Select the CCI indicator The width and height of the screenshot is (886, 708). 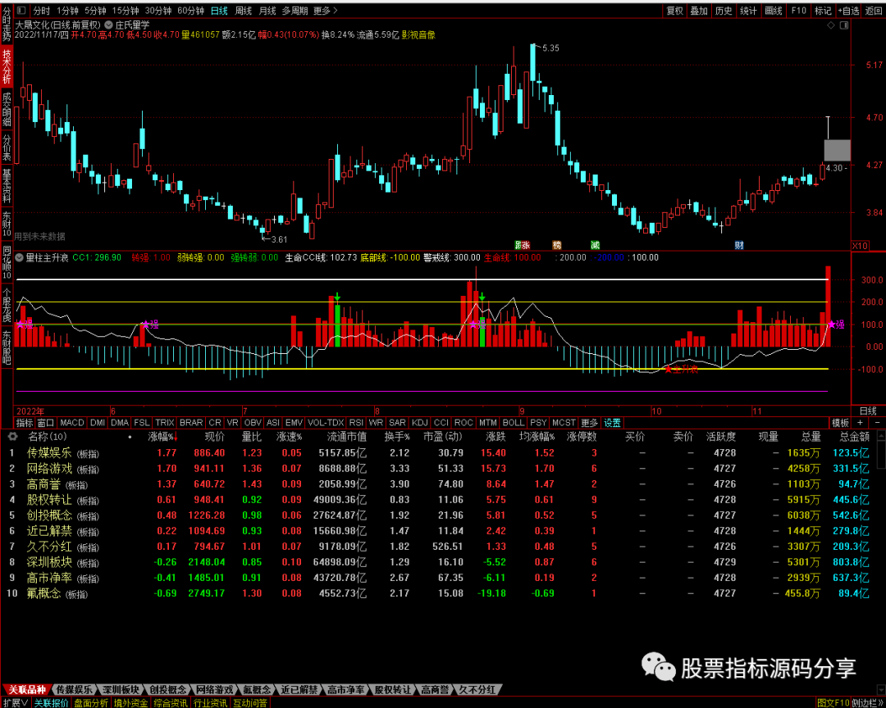coord(441,423)
